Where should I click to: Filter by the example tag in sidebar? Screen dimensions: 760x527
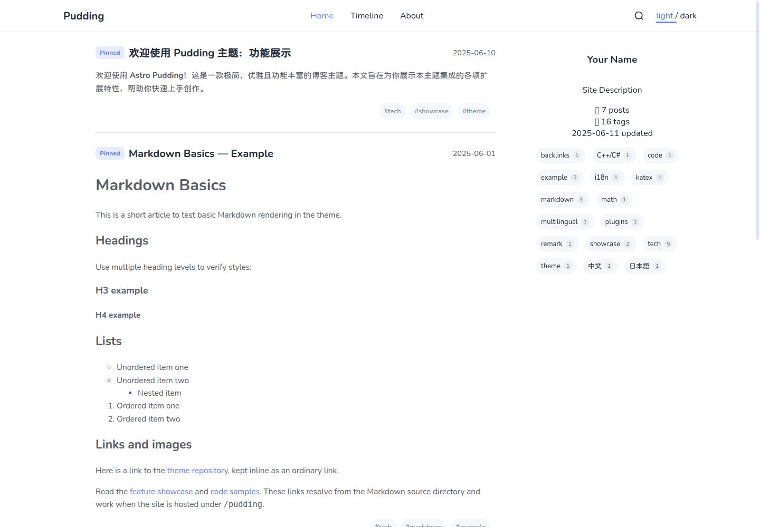559,178
